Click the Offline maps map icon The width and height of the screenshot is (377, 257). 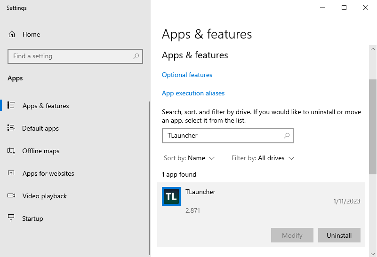(11, 151)
